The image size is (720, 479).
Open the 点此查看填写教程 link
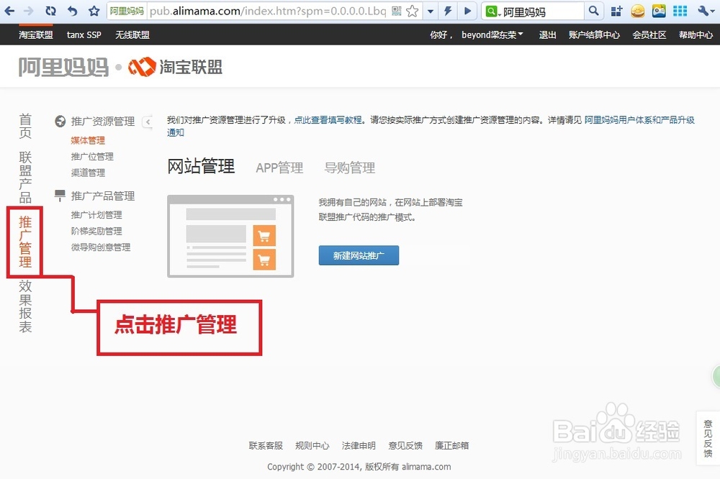pyautogui.click(x=328, y=120)
